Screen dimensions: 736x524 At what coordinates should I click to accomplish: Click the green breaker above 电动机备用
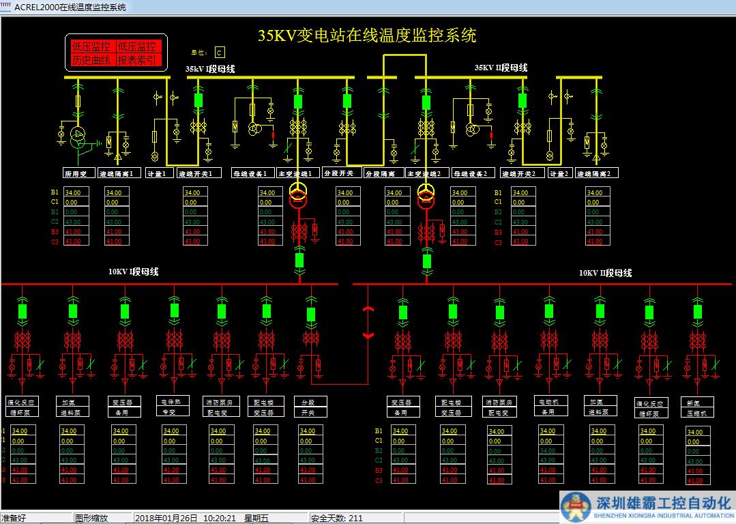coord(548,311)
